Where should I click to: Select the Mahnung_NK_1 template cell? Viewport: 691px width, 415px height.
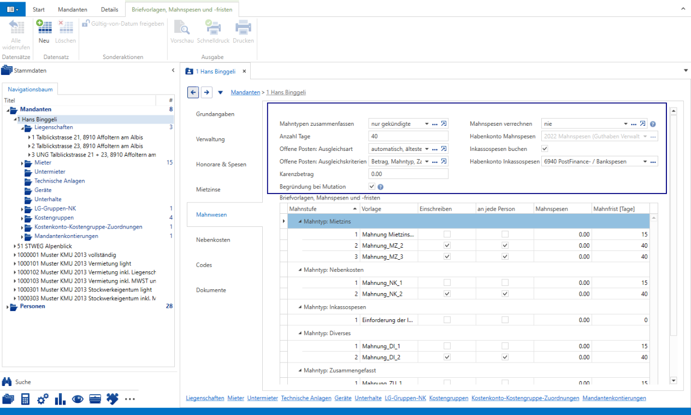pos(389,283)
